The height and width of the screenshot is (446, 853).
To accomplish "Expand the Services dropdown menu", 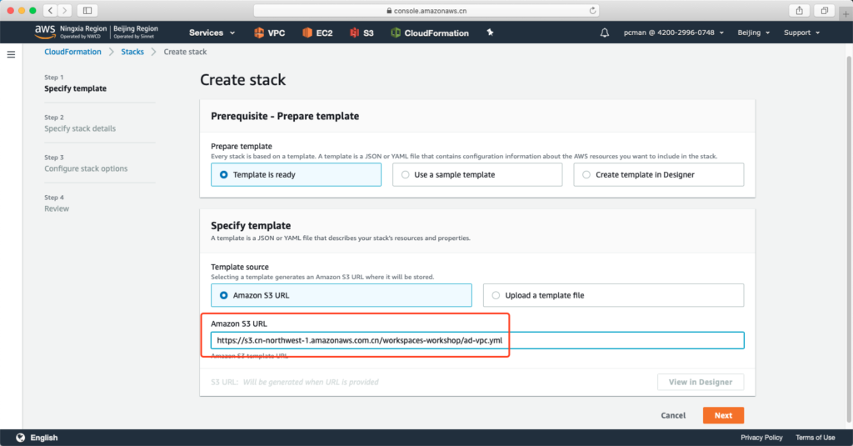I will coord(212,33).
